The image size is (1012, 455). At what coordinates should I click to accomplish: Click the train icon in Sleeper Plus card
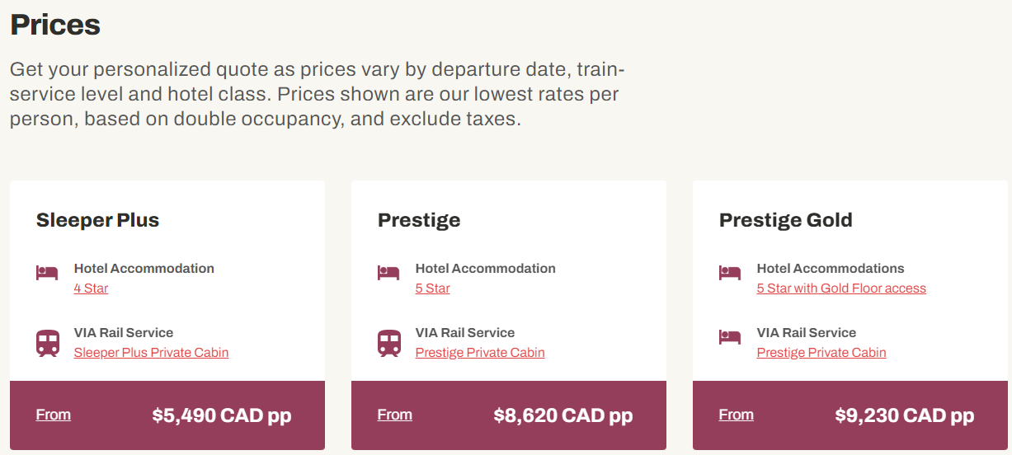pyautogui.click(x=48, y=343)
